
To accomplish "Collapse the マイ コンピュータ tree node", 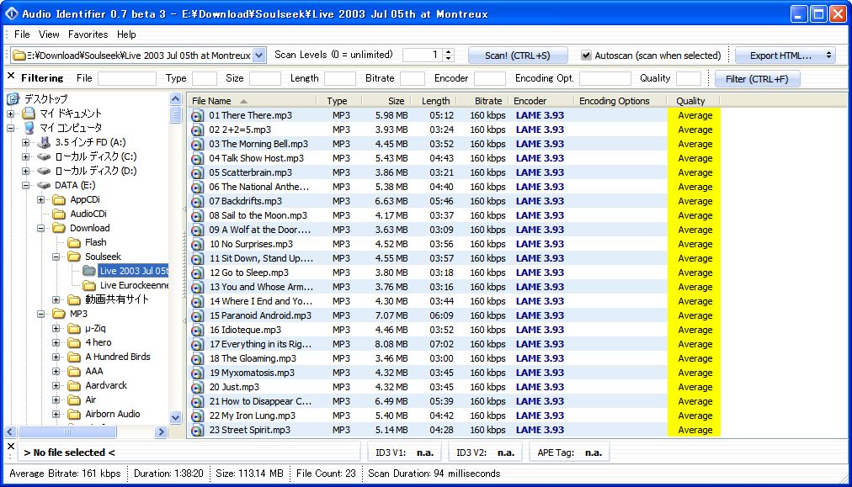I will (10, 128).
